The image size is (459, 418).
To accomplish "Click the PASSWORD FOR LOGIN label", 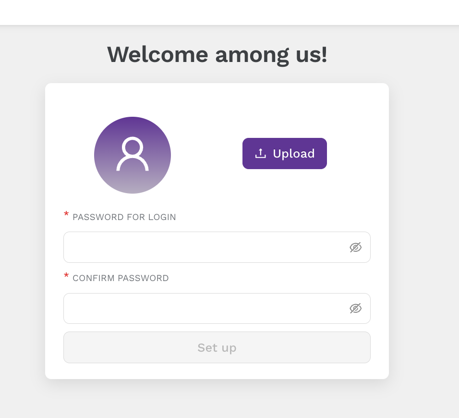I will click(124, 217).
